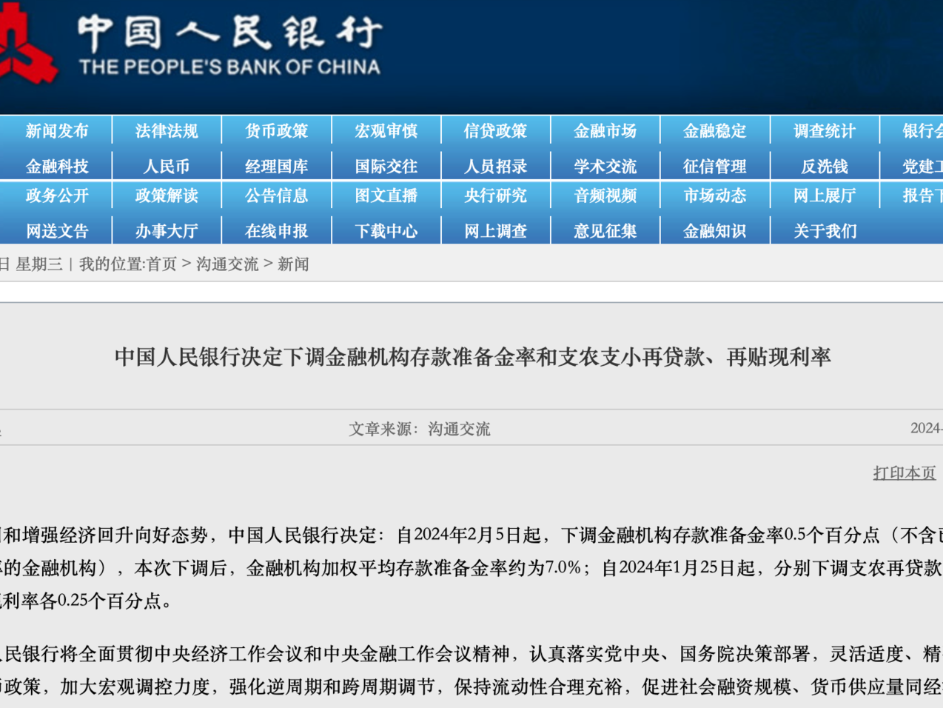Open the 金融市场 menu item
This screenshot has width=943, height=708.
coord(605,131)
